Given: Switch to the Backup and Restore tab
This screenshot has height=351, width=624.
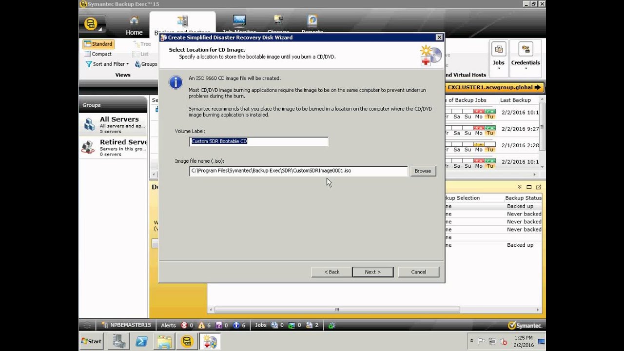Looking at the screenshot, I should pos(182,23).
